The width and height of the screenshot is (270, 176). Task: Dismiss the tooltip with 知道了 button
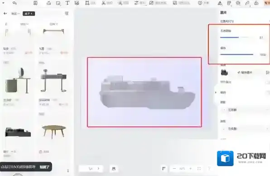[x=44, y=167]
